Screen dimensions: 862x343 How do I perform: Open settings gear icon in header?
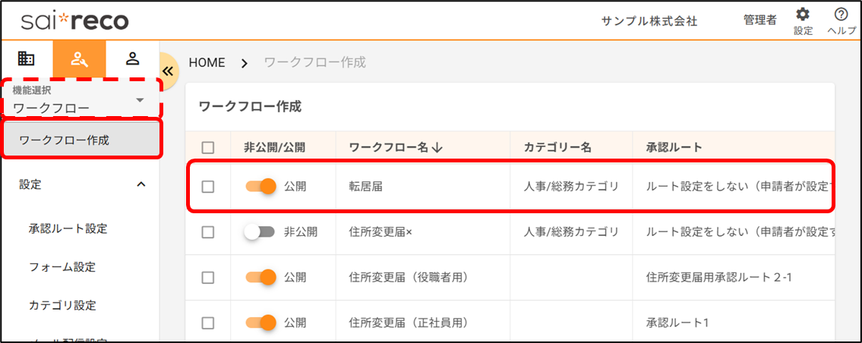pyautogui.click(x=803, y=15)
